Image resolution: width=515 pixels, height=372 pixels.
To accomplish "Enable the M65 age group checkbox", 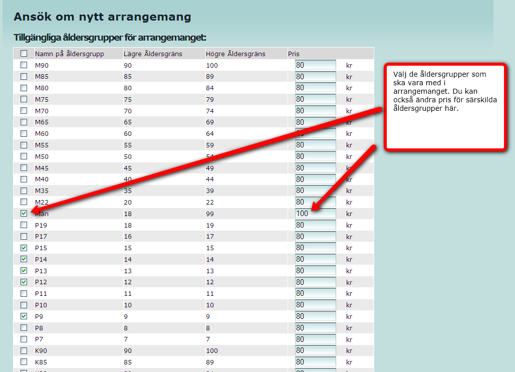I will (x=24, y=122).
